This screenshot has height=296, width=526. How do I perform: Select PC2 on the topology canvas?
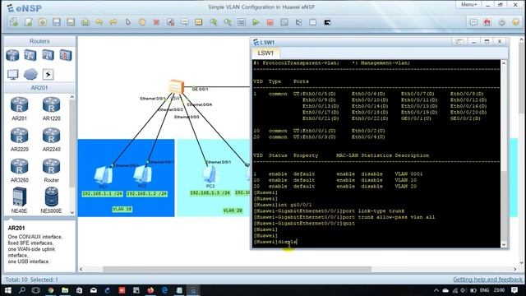point(143,175)
